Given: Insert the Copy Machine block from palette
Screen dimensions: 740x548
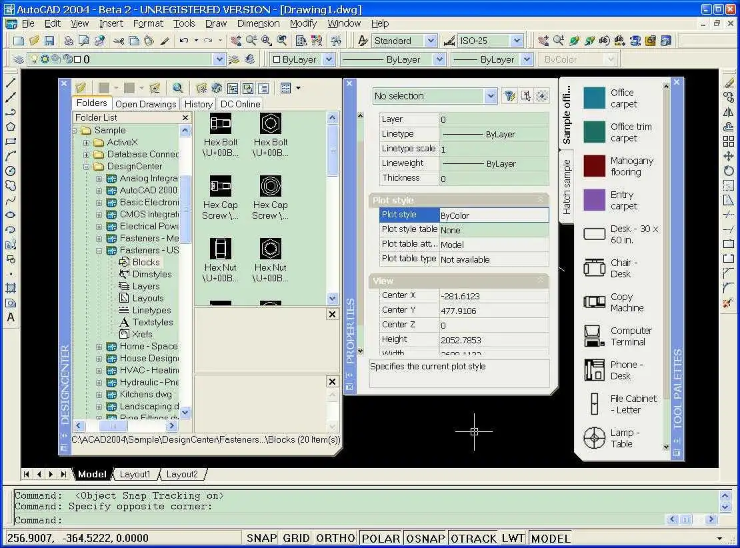Looking at the screenshot, I should tap(594, 302).
